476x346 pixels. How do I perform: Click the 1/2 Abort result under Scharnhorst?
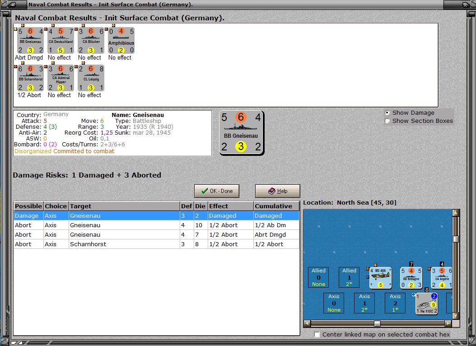(29, 95)
